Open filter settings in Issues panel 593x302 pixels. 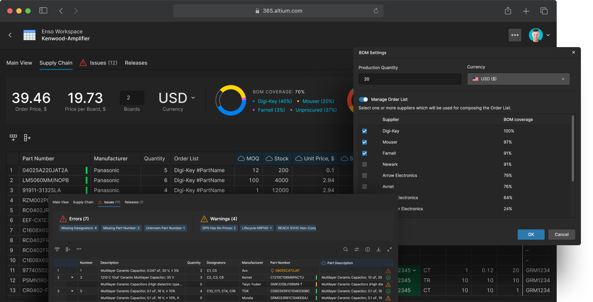click(357, 249)
